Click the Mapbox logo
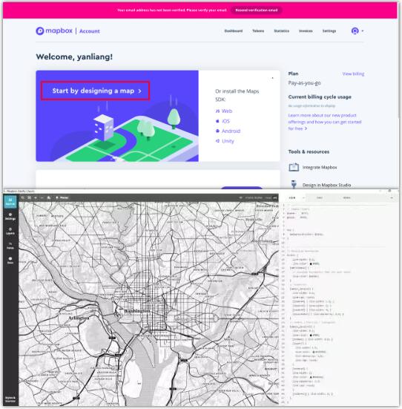Screen dimensions: 402x409 (54, 30)
